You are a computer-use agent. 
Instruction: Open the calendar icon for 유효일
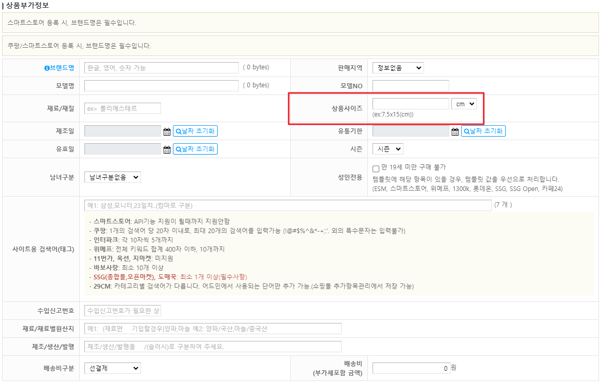pos(167,149)
